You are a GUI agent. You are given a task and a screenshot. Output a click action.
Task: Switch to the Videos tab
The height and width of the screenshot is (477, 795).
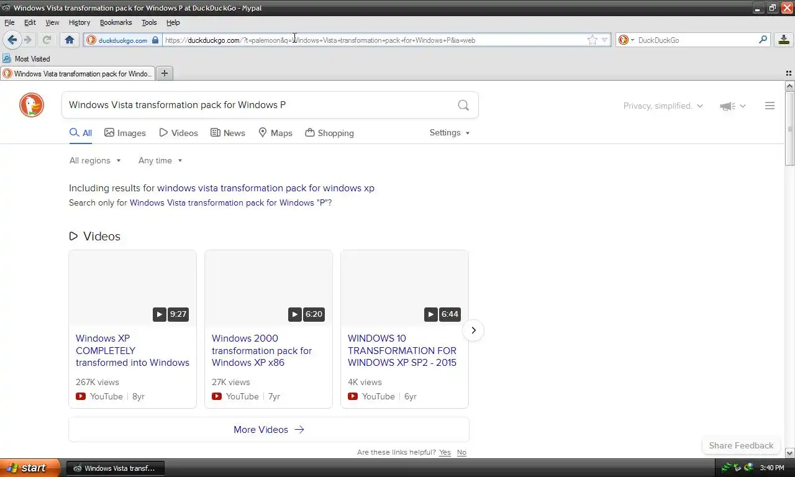[x=178, y=133]
